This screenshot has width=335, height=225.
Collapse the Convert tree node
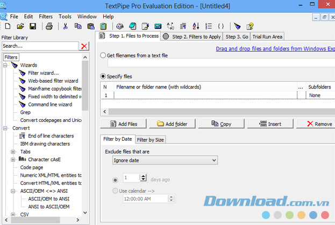pyautogui.click(x=5, y=128)
